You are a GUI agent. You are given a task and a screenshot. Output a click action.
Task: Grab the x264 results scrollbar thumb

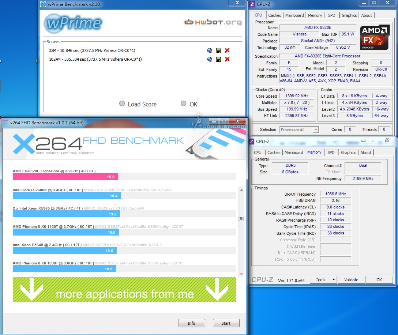tap(241, 219)
